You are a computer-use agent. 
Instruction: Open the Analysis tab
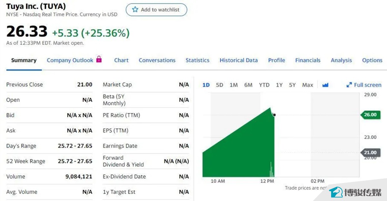pyautogui.click(x=341, y=60)
